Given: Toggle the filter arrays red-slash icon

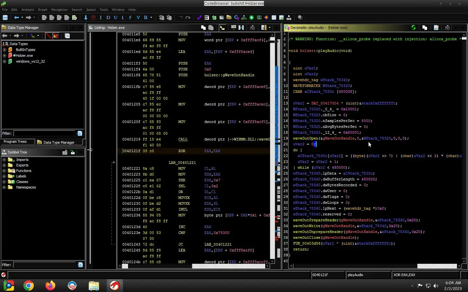Looking at the screenshot, I should pyautogui.click(x=48, y=36).
